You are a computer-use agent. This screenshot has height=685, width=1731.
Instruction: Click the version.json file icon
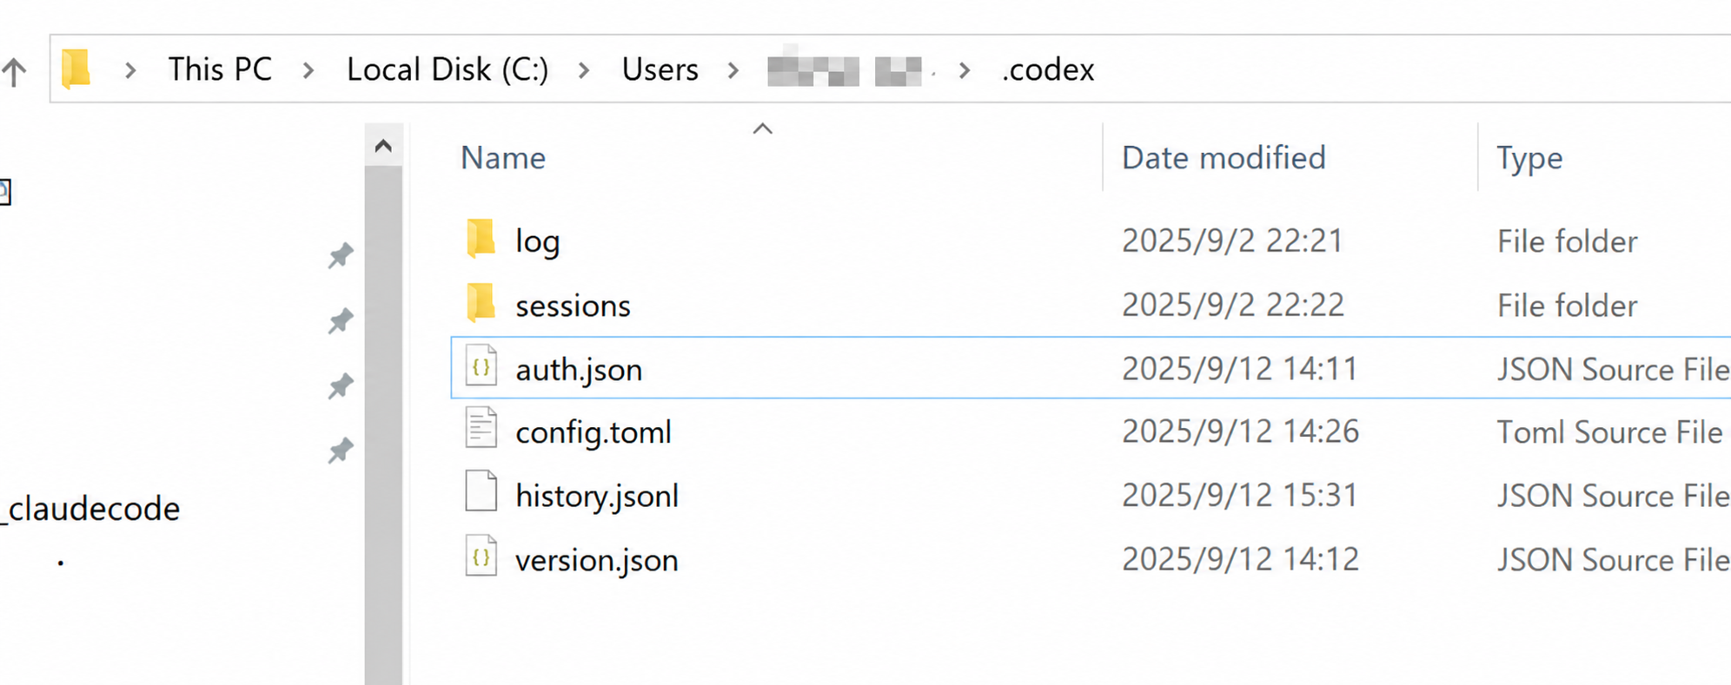[x=481, y=557]
